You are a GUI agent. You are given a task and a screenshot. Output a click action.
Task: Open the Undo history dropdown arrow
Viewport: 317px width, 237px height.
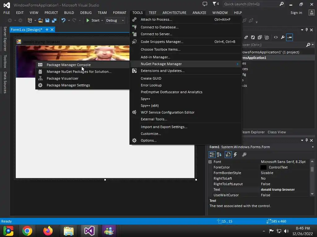pyautogui.click(x=69, y=21)
